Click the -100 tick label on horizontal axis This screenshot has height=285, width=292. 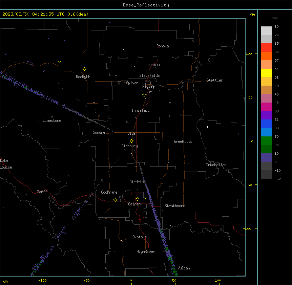42,280
